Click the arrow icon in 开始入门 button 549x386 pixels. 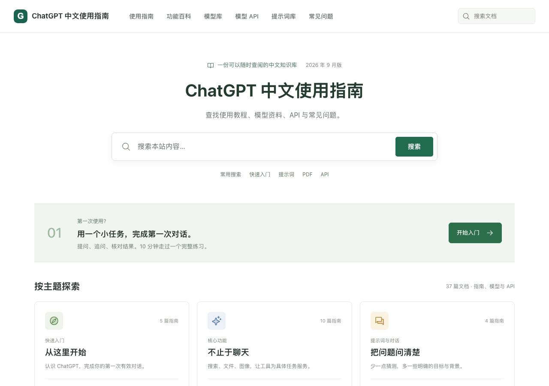click(490, 233)
